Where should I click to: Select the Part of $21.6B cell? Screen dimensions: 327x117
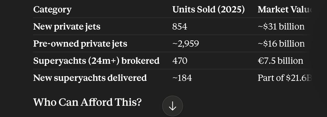pyautogui.click(x=285, y=78)
